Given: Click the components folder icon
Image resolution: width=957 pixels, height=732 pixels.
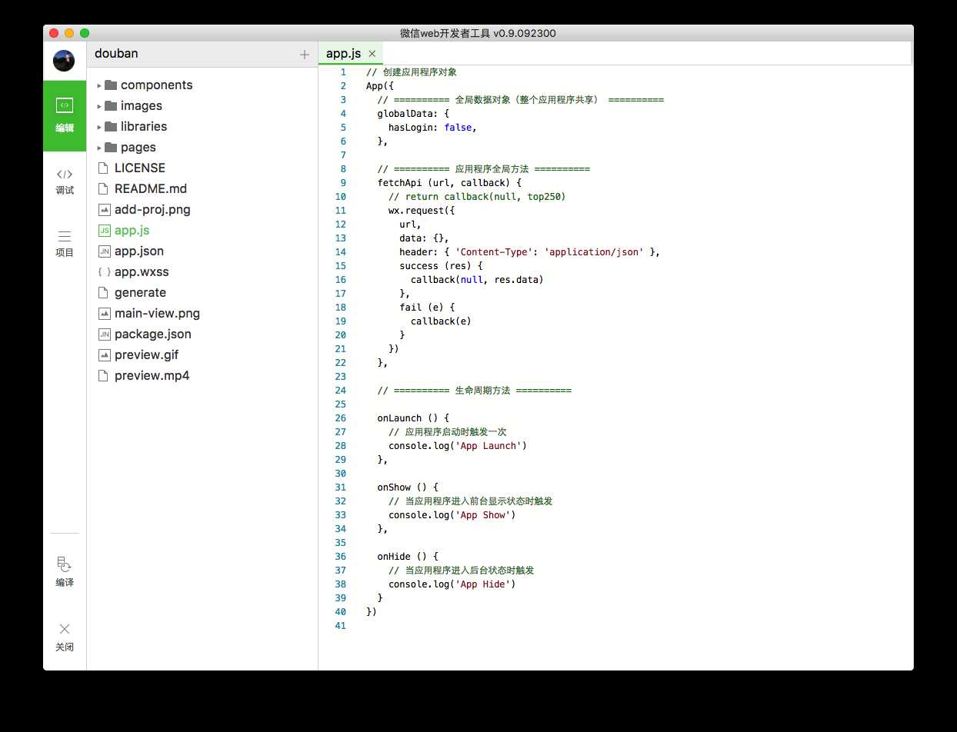Looking at the screenshot, I should point(111,85).
